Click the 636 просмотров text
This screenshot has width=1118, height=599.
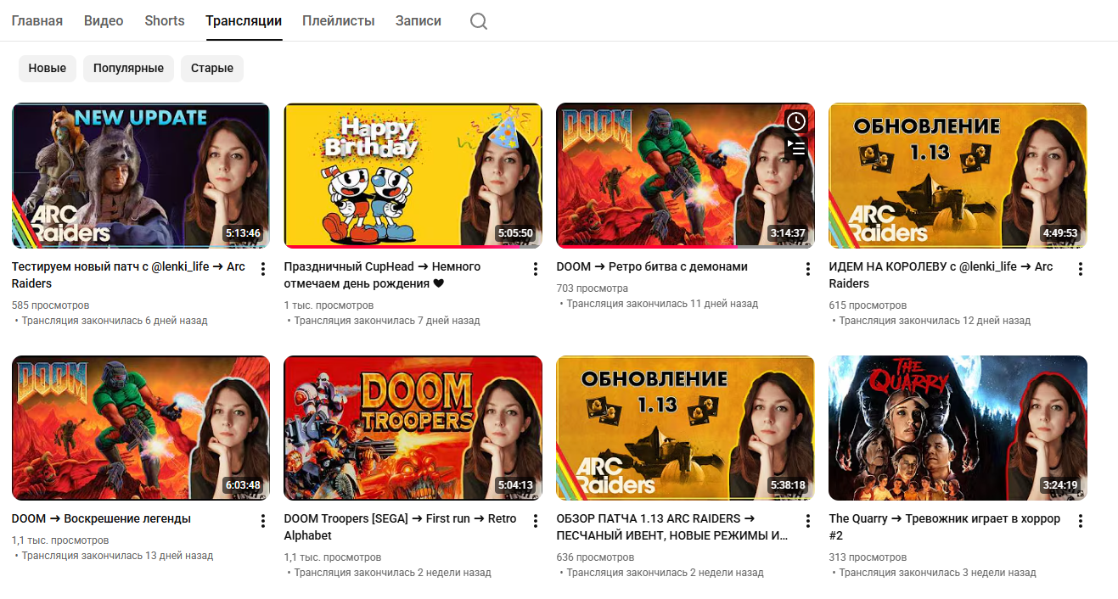[595, 557]
